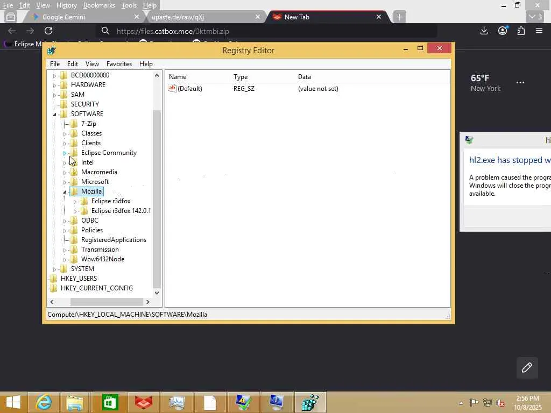551x413 pixels.
Task: Open a new browser tab
Action: [x=399, y=17]
